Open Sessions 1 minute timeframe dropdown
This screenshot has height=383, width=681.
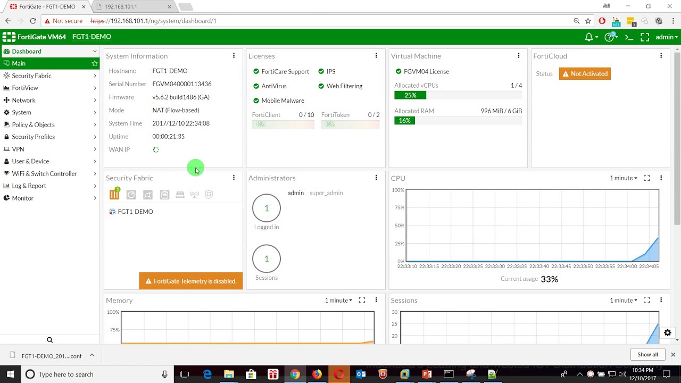(624, 301)
